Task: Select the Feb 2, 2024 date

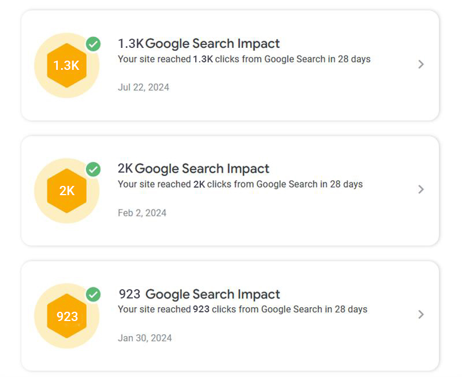Action: [142, 212]
